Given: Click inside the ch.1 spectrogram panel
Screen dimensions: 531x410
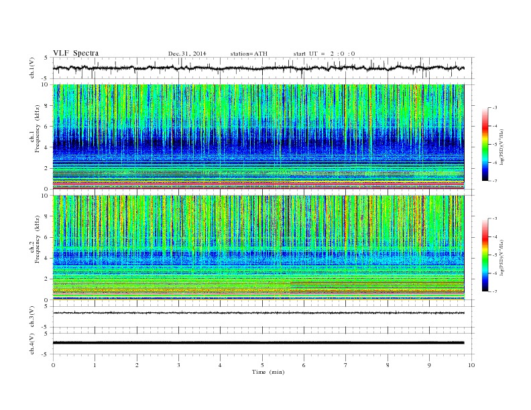Looking at the screenshot, I should (x=259, y=137).
